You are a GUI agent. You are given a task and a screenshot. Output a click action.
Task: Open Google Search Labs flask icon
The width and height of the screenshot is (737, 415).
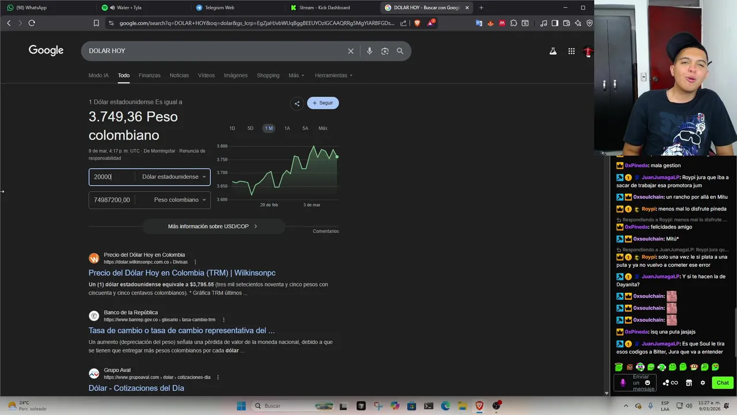click(x=553, y=51)
